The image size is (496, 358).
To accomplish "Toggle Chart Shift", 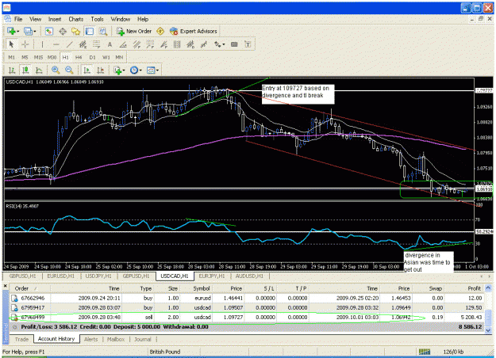I will click(100, 70).
